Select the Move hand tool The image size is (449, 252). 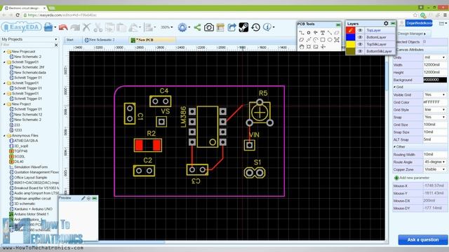pos(302,47)
